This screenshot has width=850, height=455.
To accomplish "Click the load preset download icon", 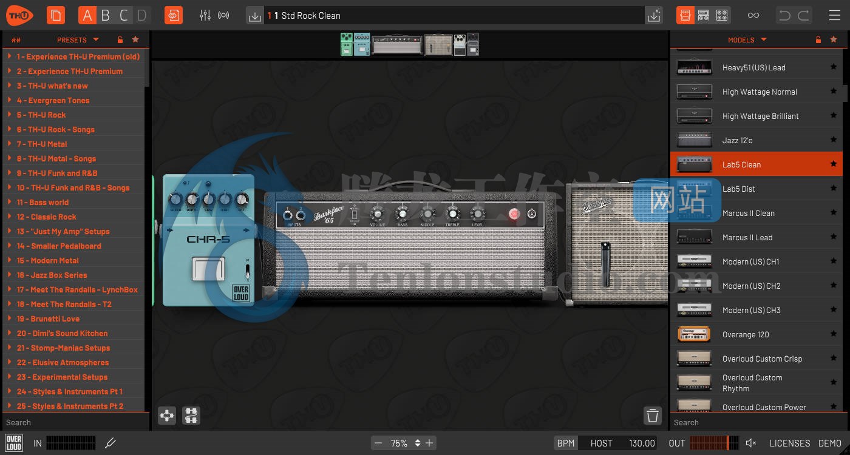I will pyautogui.click(x=255, y=16).
